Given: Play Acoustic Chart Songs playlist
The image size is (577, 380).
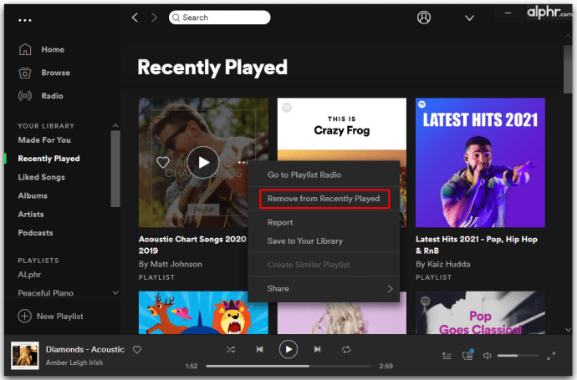Looking at the screenshot, I should tap(203, 162).
